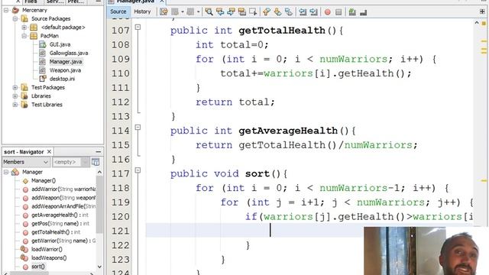Click Toggle Bookmark icon

(x=289, y=12)
